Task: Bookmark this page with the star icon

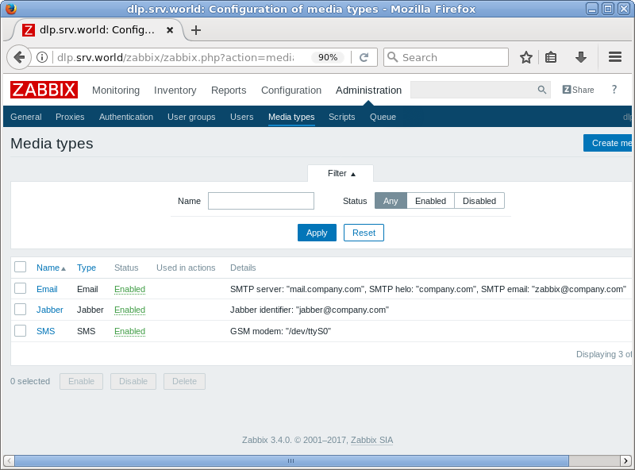Action: 526,57
